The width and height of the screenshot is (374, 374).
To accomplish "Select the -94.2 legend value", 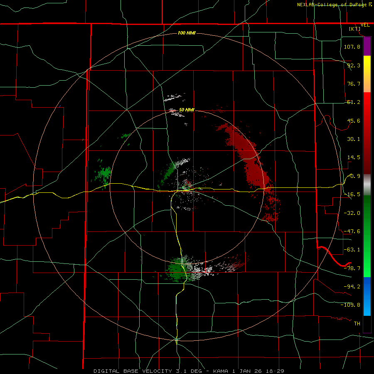I will pos(352,286).
